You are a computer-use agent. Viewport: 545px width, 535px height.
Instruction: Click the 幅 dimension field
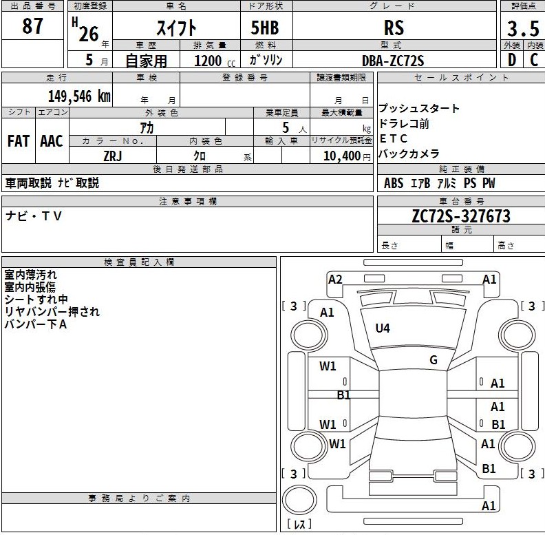pyautogui.click(x=467, y=244)
